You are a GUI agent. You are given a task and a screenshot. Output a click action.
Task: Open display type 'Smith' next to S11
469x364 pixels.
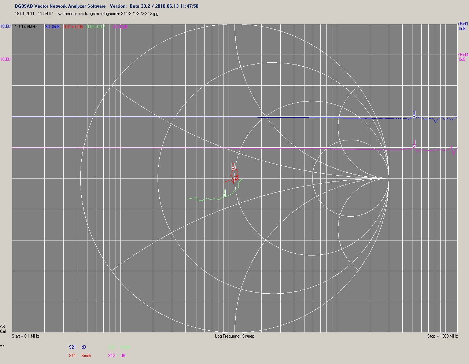pyautogui.click(x=86, y=356)
